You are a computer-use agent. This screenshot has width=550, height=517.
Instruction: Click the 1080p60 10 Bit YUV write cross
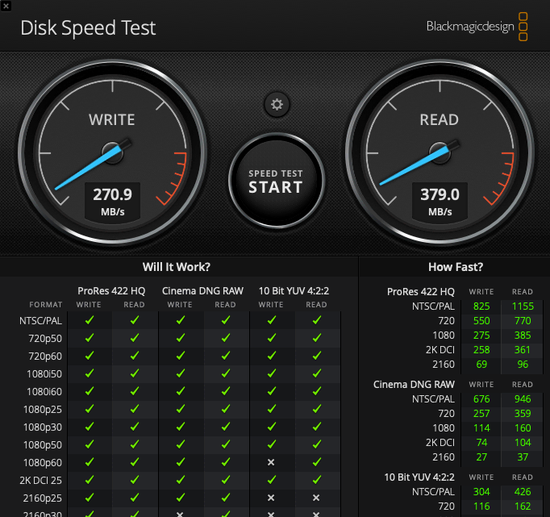[271, 462]
